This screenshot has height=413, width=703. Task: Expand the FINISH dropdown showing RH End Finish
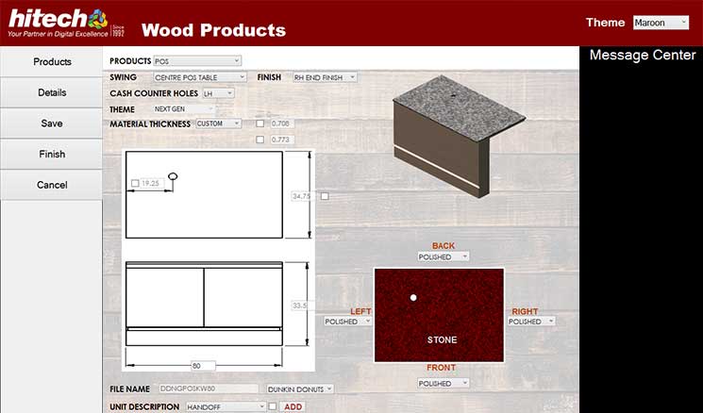(x=324, y=77)
